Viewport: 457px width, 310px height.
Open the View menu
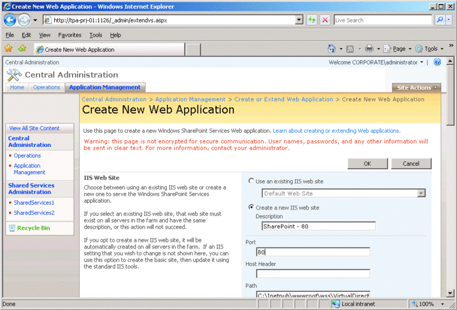point(44,35)
